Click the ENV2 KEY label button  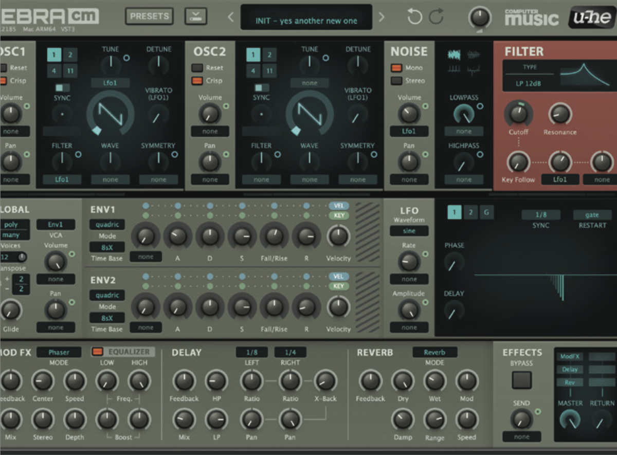(x=339, y=286)
